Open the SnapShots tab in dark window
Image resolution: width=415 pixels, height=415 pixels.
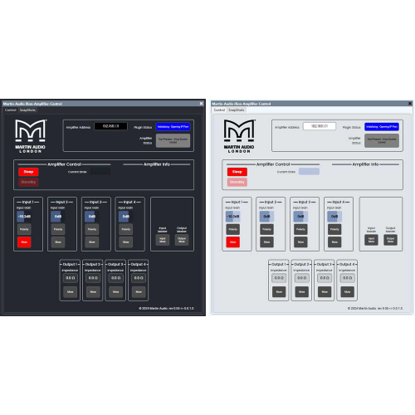[x=27, y=110]
